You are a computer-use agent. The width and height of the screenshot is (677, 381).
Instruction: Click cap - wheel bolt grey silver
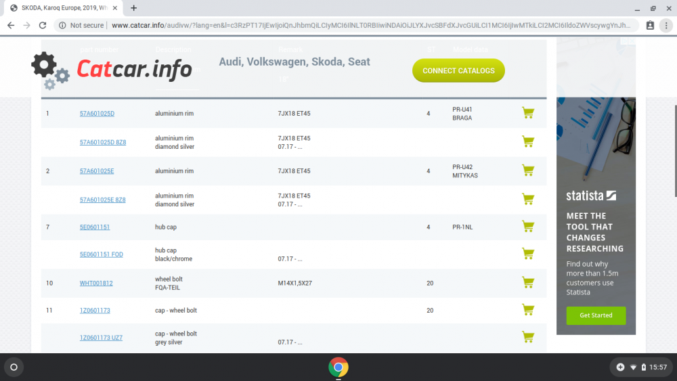[176, 338]
